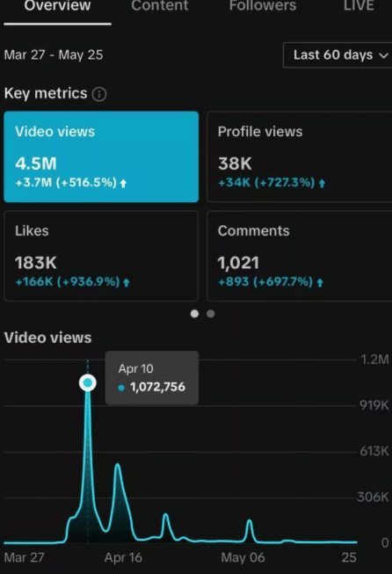The width and height of the screenshot is (392, 574).
Task: Click the chevron in the date range selector
Action: click(383, 55)
